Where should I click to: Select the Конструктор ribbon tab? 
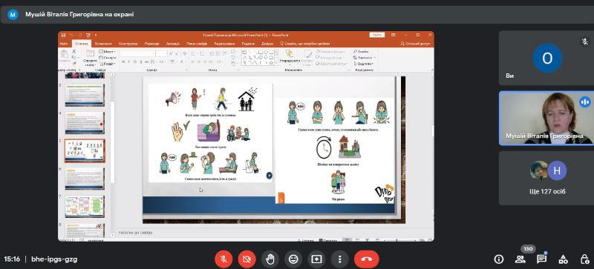pyautogui.click(x=128, y=44)
